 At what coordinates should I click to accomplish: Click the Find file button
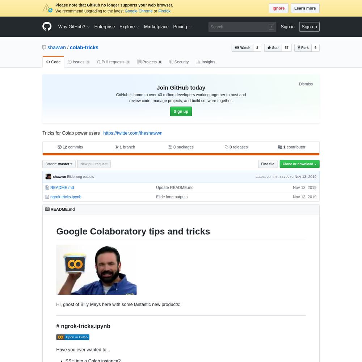[268, 164]
